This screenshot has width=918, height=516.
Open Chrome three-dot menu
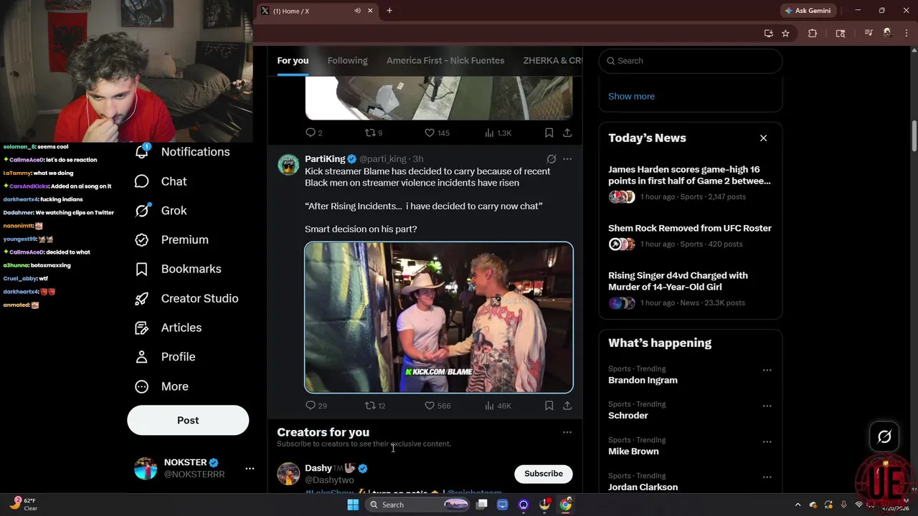pos(907,33)
